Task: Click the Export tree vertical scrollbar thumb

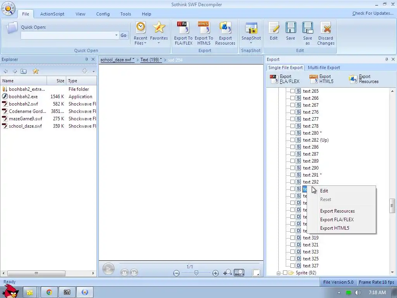Action: click(x=392, y=206)
